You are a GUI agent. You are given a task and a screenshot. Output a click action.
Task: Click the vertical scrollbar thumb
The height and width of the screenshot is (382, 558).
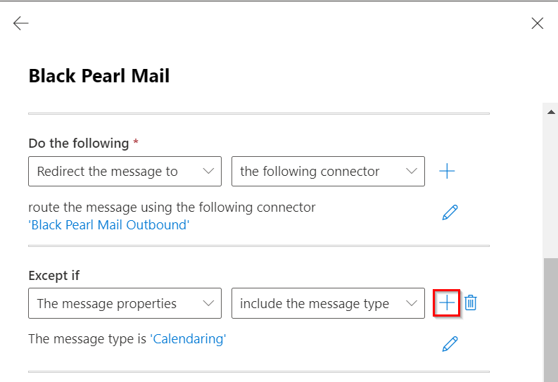click(551, 320)
